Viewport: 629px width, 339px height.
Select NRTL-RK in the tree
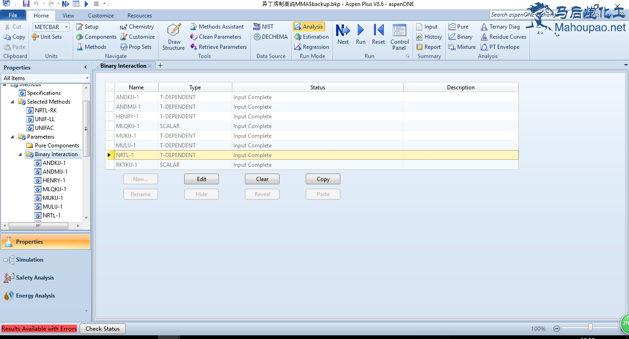click(x=46, y=111)
